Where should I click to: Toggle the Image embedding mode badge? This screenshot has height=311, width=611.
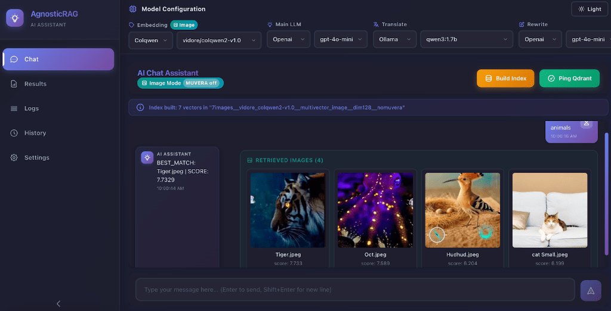coord(184,25)
